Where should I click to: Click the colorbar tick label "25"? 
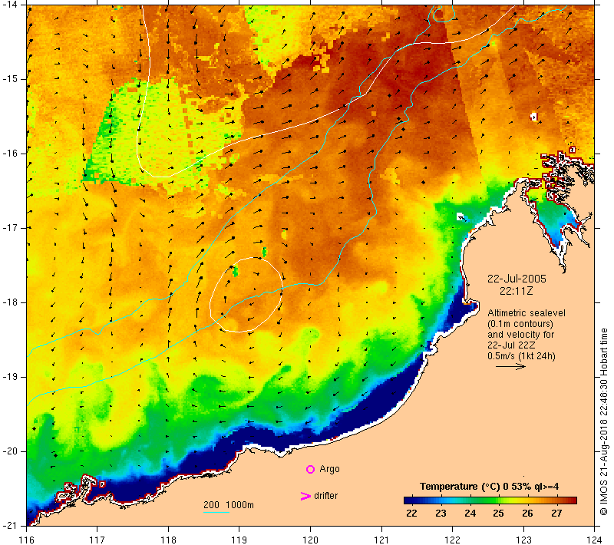(x=498, y=513)
